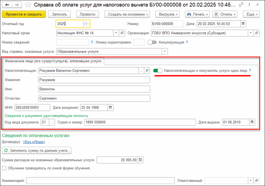Screen dimensions: 265x186
Task: Check the full-time study form checkbox
Action: 4,168
